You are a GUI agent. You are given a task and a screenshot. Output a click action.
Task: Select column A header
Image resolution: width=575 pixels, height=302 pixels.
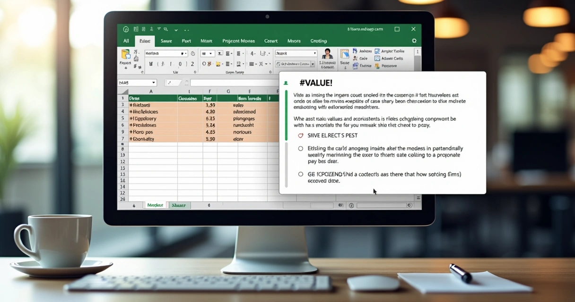coord(151,92)
